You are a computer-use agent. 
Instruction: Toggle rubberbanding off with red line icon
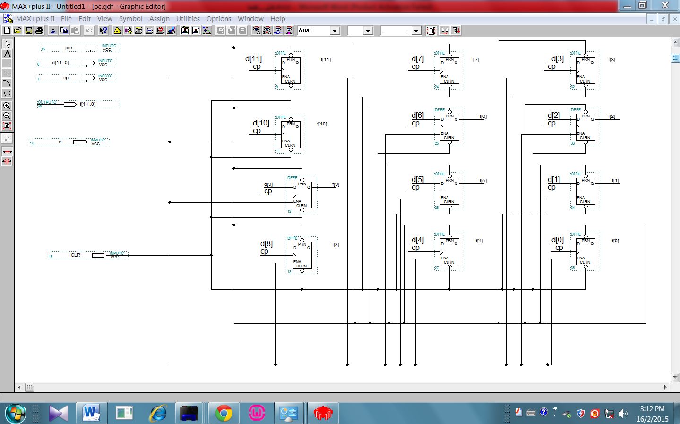[x=7, y=162]
